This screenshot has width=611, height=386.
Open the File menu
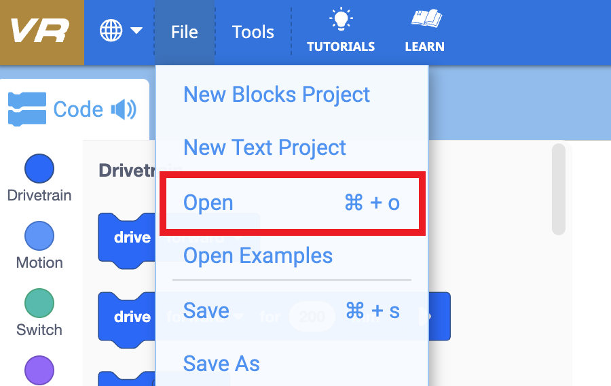tap(184, 32)
